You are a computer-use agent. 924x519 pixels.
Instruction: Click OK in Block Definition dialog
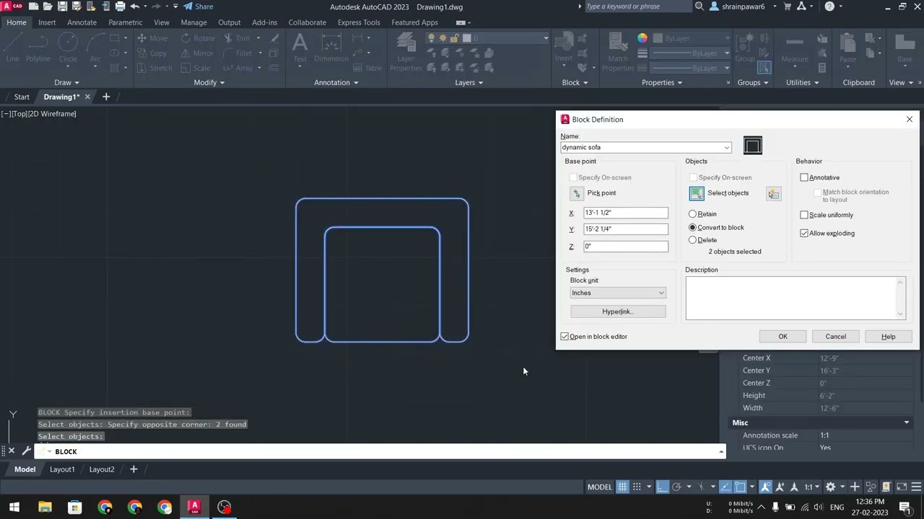coord(783,337)
